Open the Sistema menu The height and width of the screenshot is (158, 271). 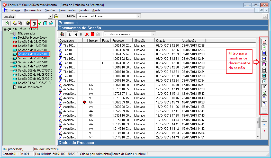point(15,10)
